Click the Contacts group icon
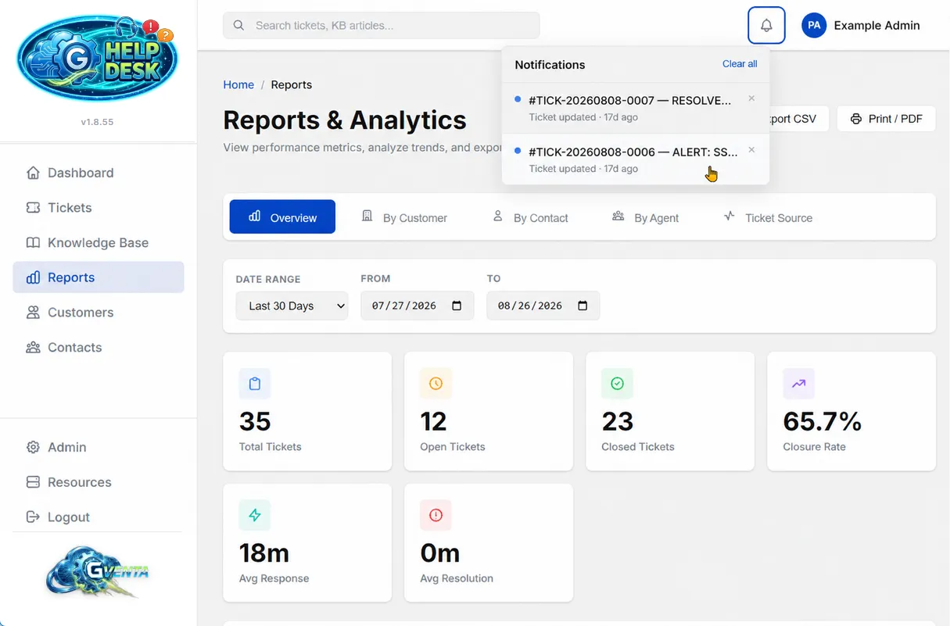The height and width of the screenshot is (626, 950). [33, 347]
